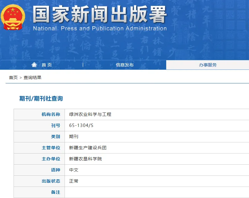Select the 新疆生产建设兵团 value
Image resolution: width=249 pixels, height=198 pixels.
click(x=88, y=148)
